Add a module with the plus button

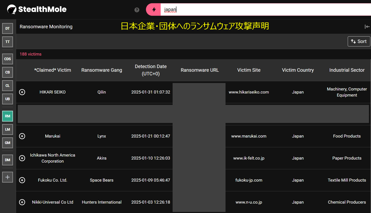pyautogui.click(x=8, y=177)
